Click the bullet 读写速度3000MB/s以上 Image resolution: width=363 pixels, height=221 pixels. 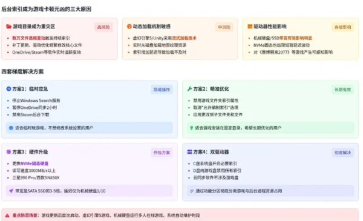tap(34, 171)
